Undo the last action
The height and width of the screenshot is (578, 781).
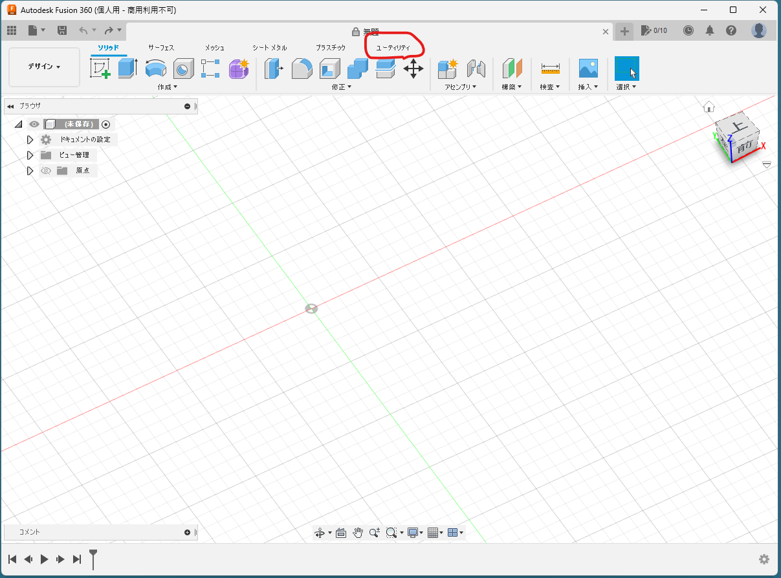(83, 30)
